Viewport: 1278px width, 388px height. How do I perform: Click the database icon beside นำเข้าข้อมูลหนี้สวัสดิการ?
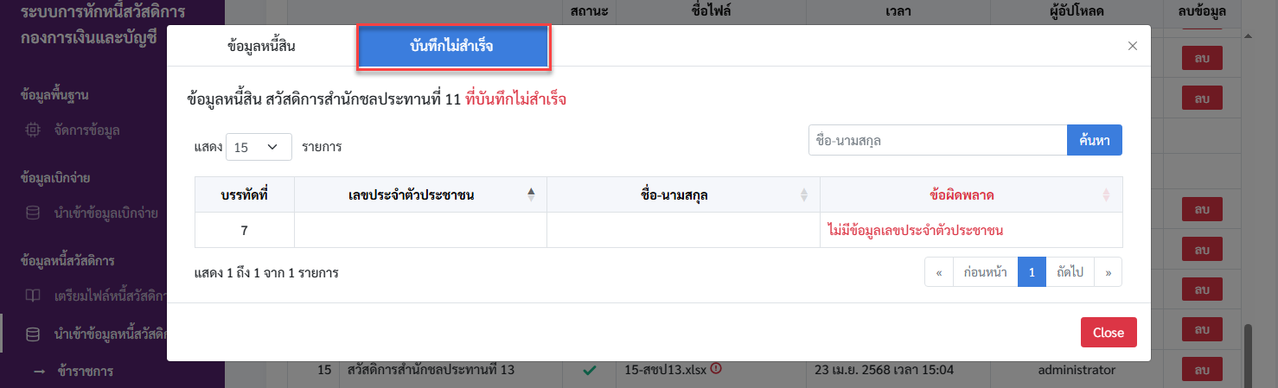click(32, 334)
